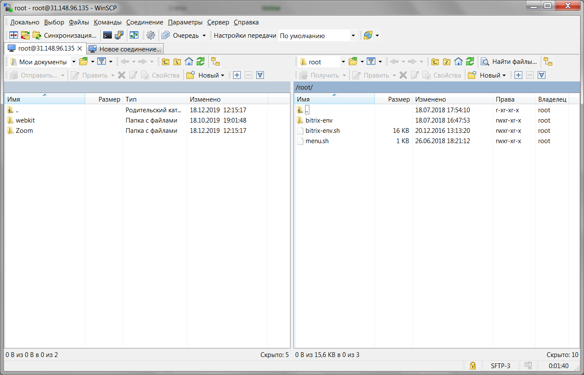584x375 pixels.
Task: Toggle the local directory tree icon
Action: tap(216, 62)
